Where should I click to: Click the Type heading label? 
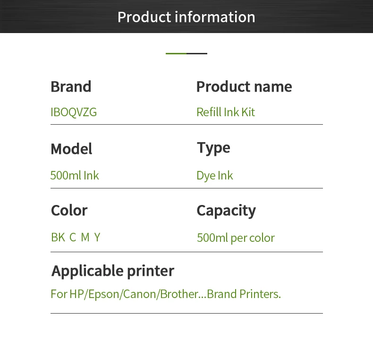click(213, 148)
